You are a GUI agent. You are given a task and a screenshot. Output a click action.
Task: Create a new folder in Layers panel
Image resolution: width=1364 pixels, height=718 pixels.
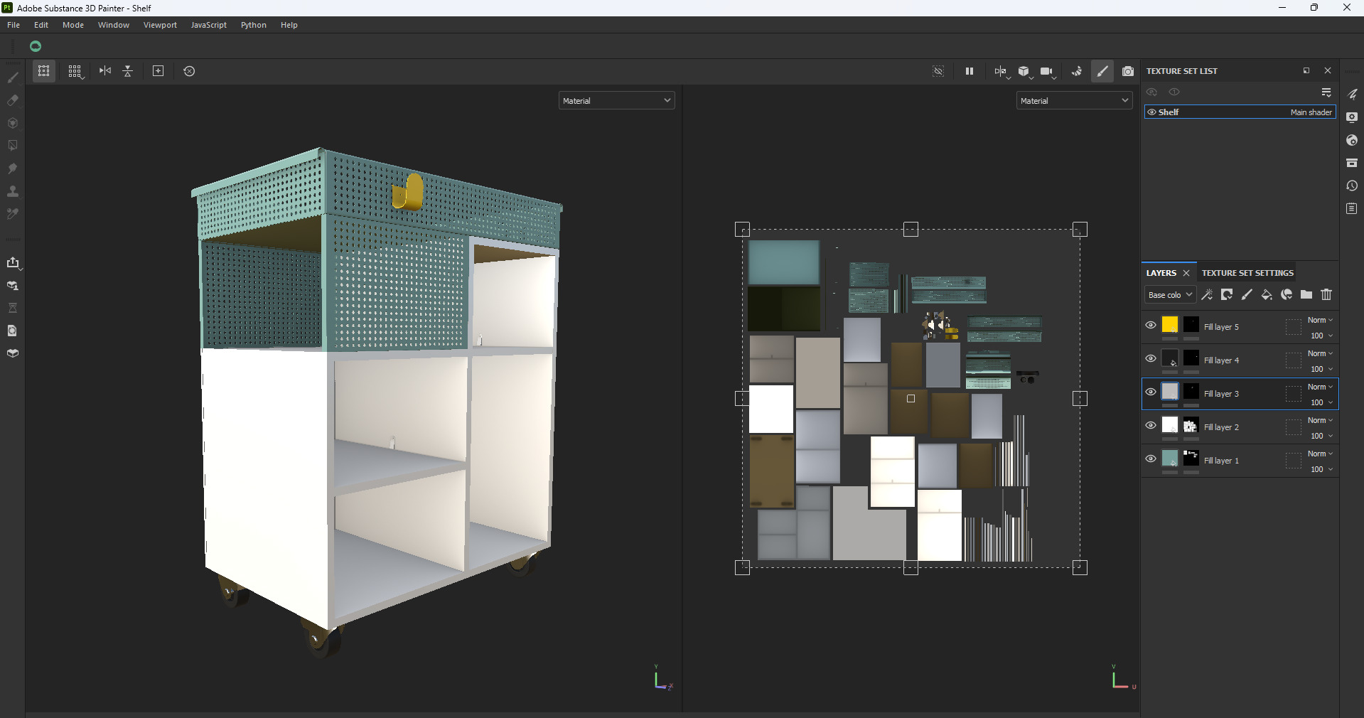pyautogui.click(x=1306, y=295)
